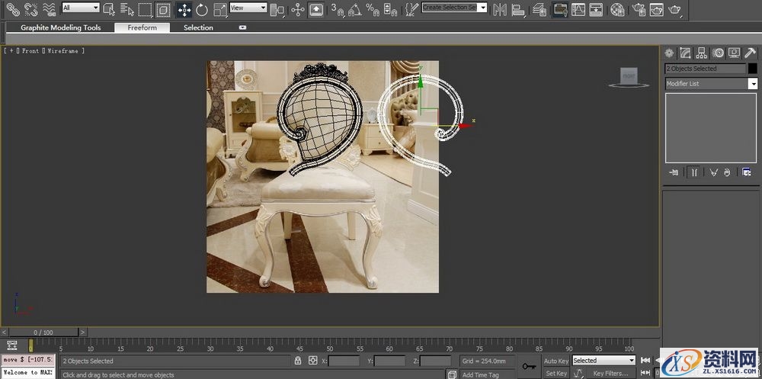The height and width of the screenshot is (379, 762).
Task: Switch to the Freeform tab
Action: (x=142, y=27)
